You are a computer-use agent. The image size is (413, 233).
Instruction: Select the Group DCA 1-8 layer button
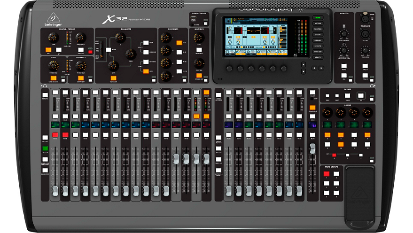pos(218,138)
